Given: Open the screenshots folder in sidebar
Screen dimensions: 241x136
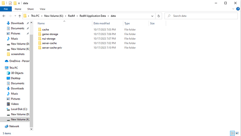Looking at the screenshot, I should click(x=18, y=54).
